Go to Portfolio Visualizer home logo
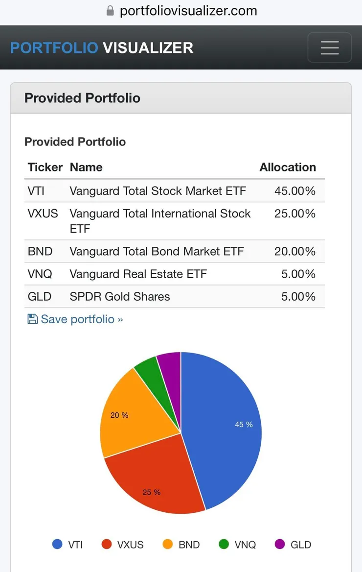The width and height of the screenshot is (362, 572). point(102,48)
